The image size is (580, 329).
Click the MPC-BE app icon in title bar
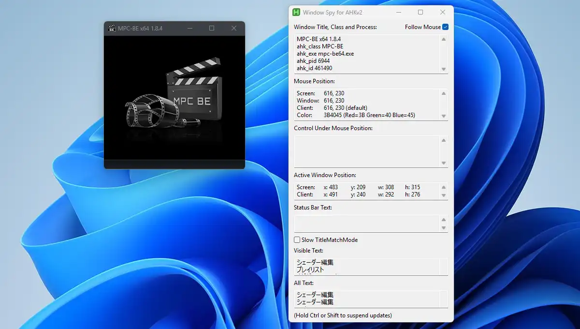click(x=112, y=29)
